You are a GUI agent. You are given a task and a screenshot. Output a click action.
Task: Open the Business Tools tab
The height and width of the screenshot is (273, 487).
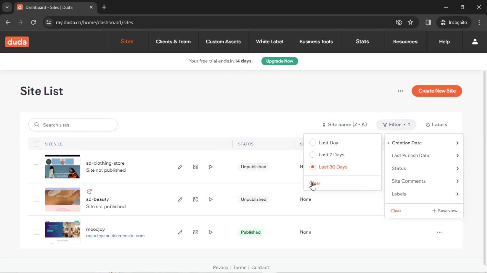tap(316, 42)
